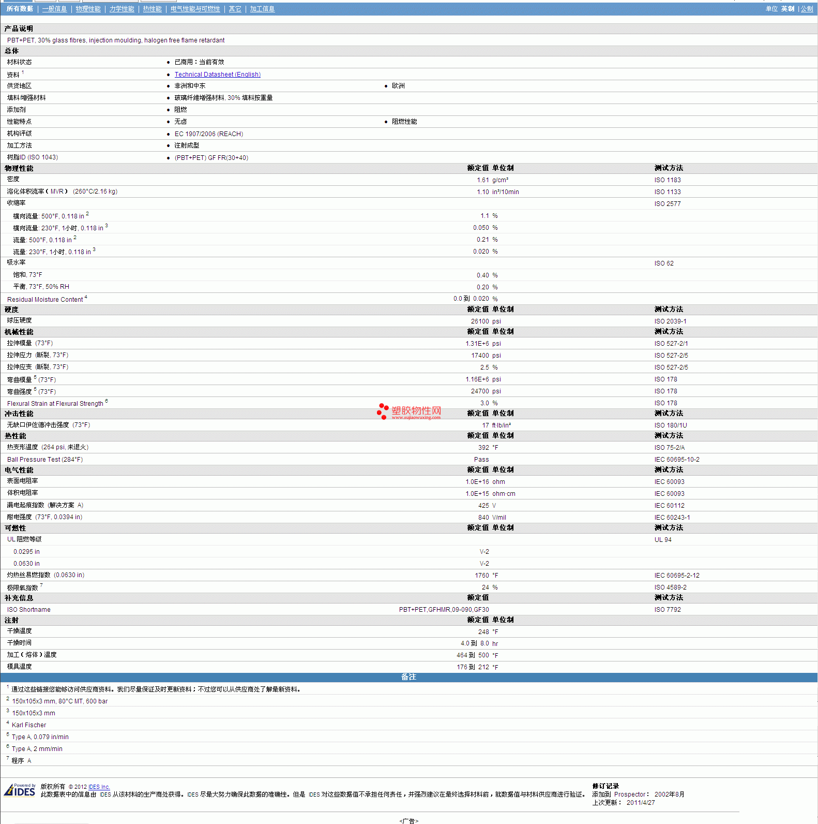Screen dimensions: 818x824
Task: Click the 备注 notes section header bar
Action: point(408,677)
